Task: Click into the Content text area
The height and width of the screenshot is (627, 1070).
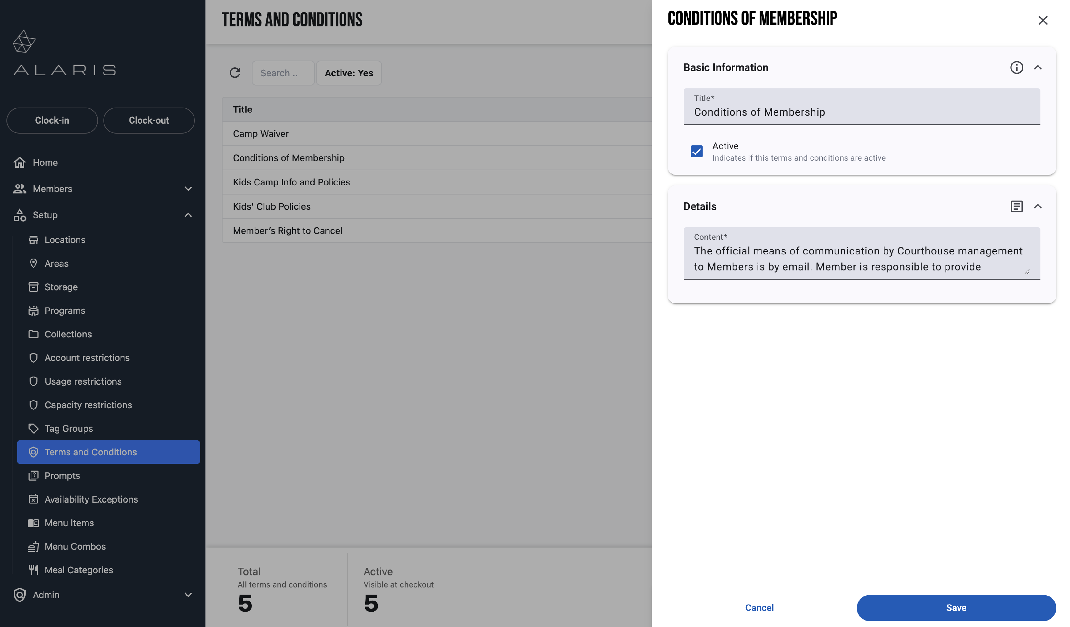Action: click(x=858, y=259)
